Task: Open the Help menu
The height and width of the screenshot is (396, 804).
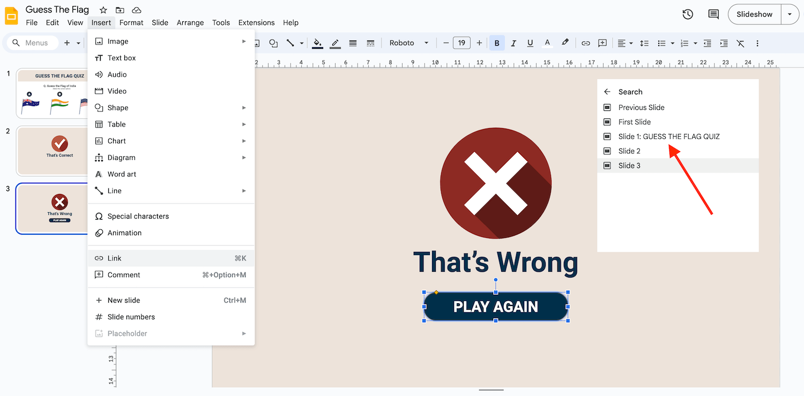Action: (291, 23)
